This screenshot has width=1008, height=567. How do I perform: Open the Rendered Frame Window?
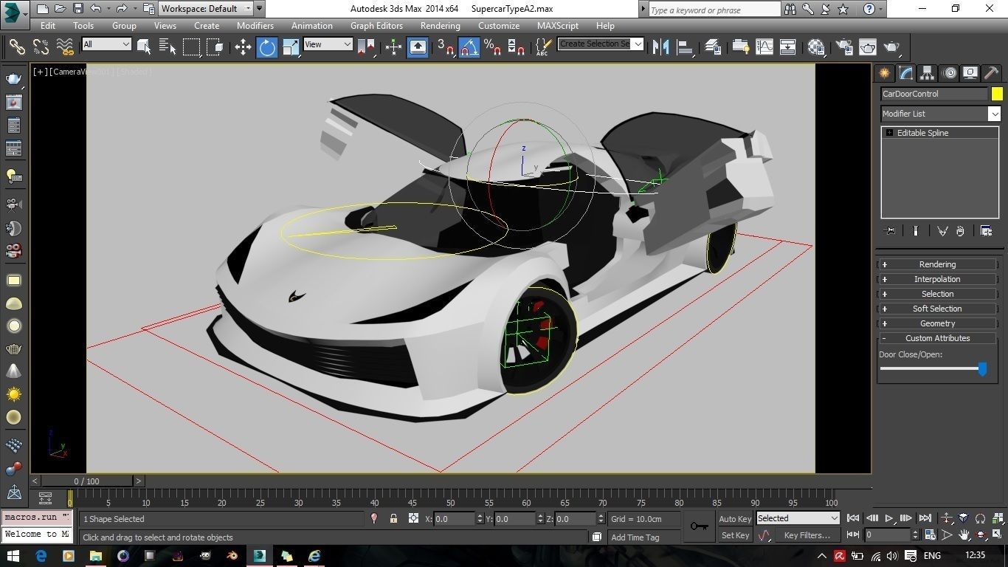[x=868, y=47]
